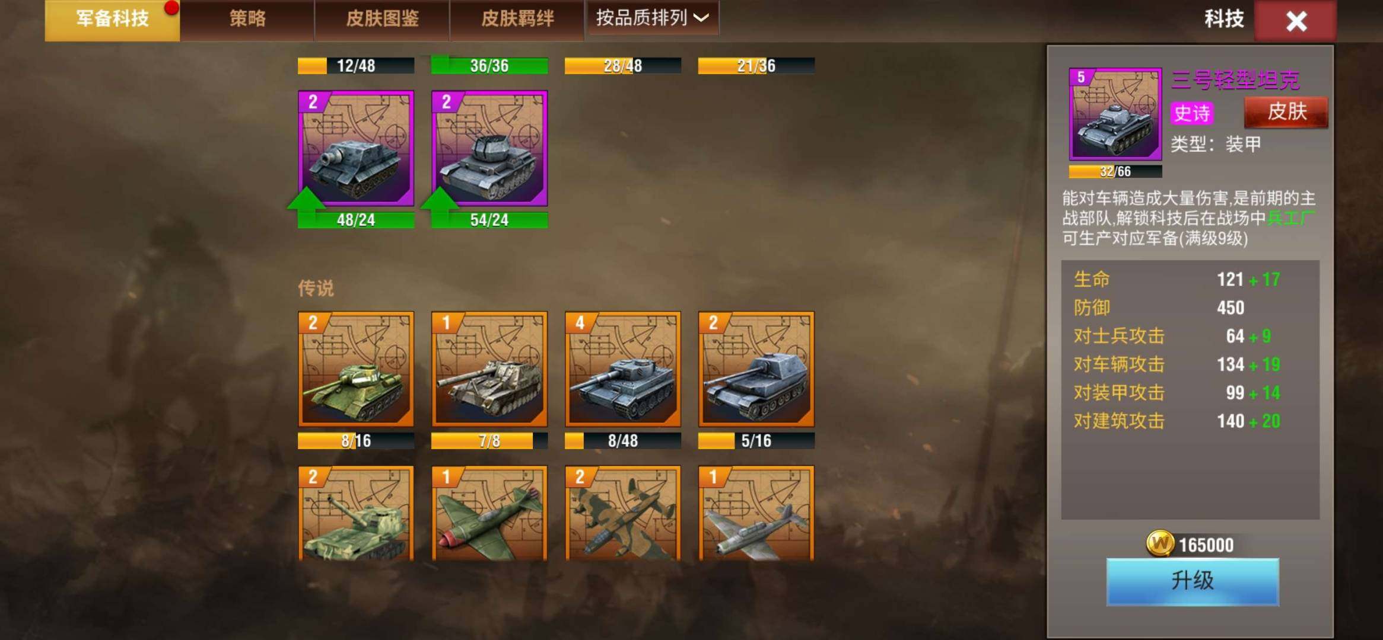Switch to the 策略 tab

point(247,20)
